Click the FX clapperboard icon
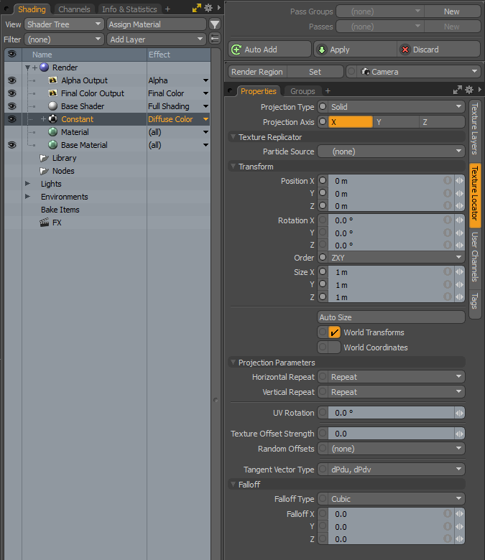The image size is (485, 560). [45, 223]
